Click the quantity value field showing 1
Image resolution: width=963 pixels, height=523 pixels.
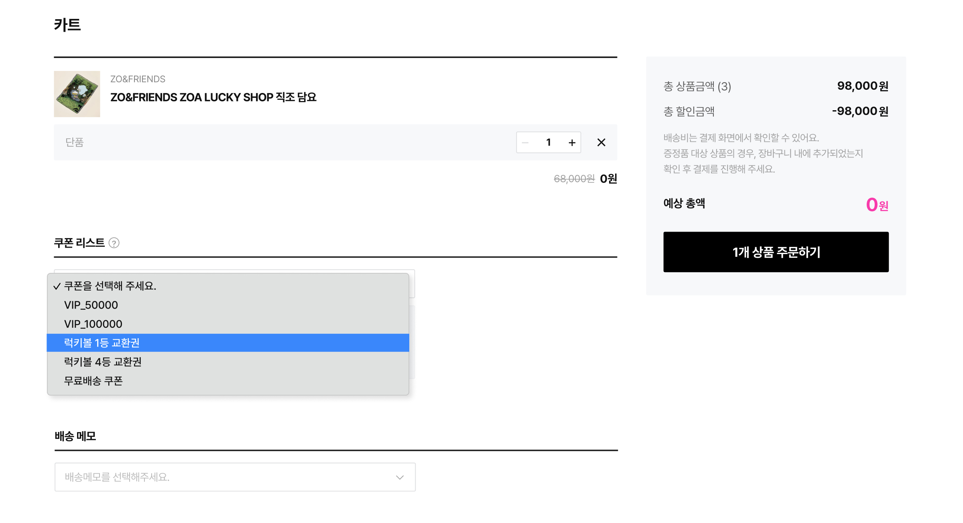pos(549,142)
